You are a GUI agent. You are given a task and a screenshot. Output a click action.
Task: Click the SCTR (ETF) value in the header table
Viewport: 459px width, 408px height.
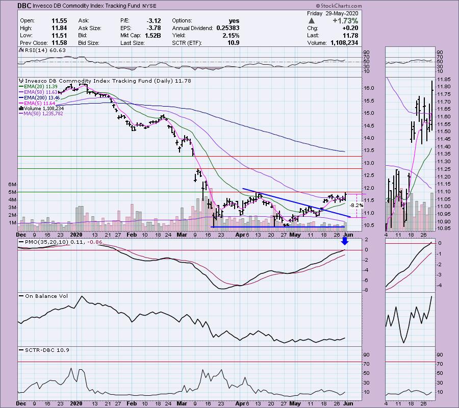pos(233,43)
